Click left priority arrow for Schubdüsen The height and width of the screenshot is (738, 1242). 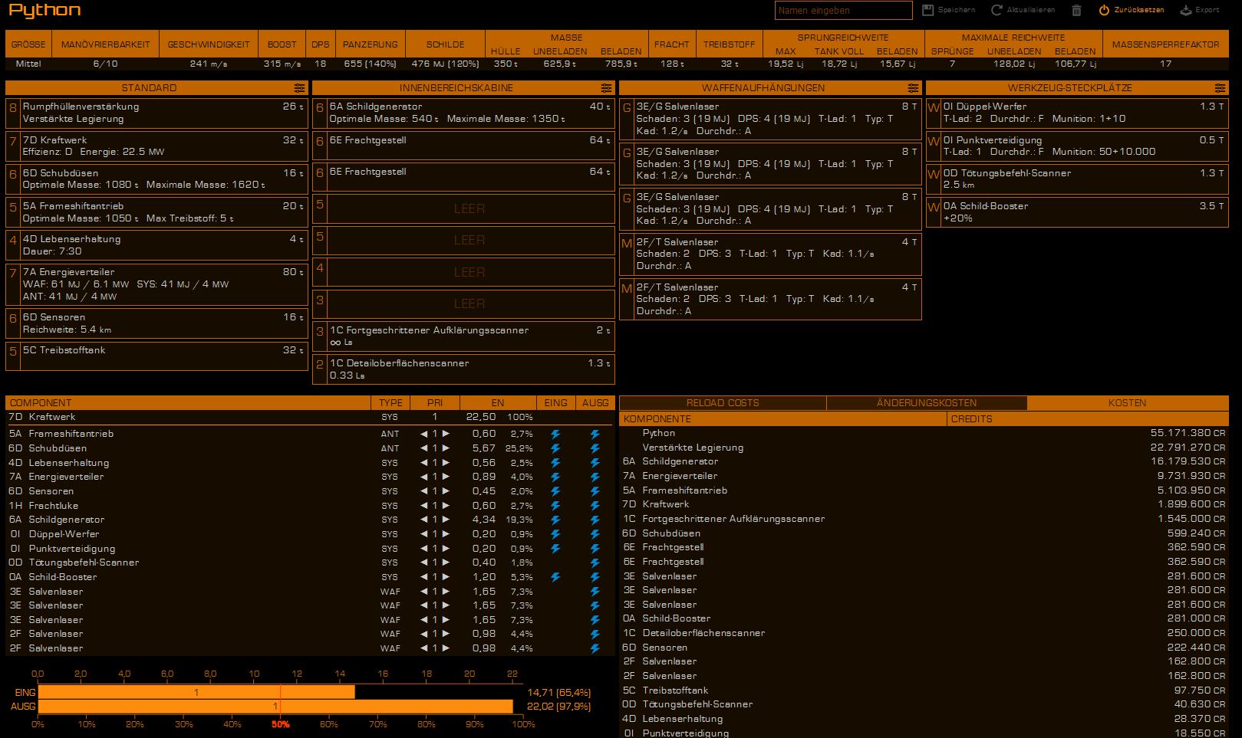pyautogui.click(x=423, y=448)
